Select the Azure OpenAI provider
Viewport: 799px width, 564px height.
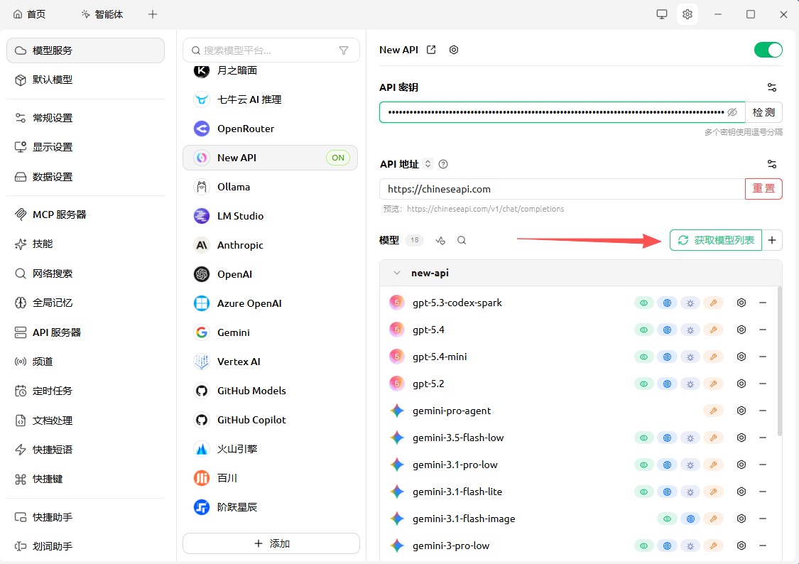270,303
